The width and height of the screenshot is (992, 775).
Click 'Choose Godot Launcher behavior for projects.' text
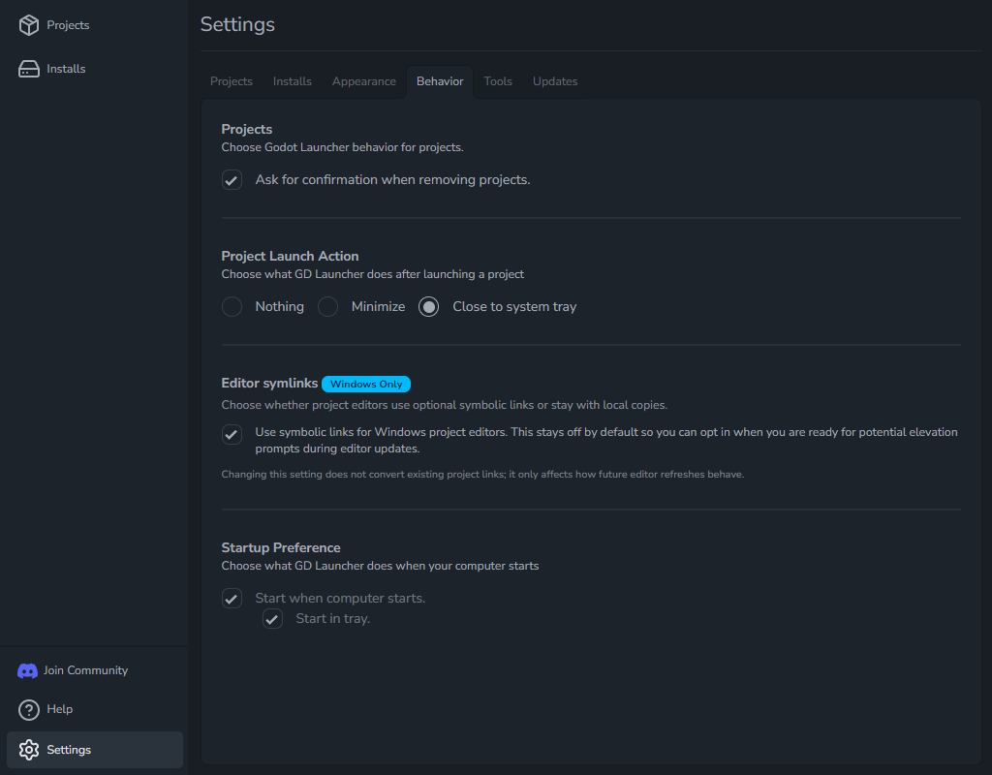coord(342,147)
